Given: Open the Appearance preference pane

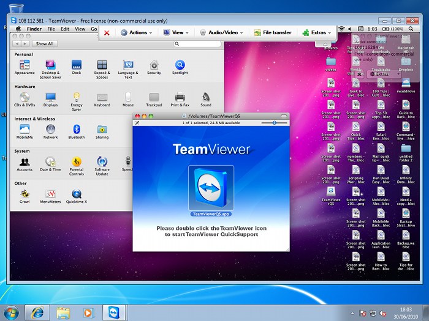Looking at the screenshot, I should [25, 67].
